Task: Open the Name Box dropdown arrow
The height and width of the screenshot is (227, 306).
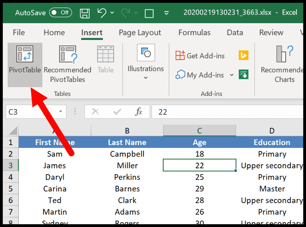Action: pos(61,111)
